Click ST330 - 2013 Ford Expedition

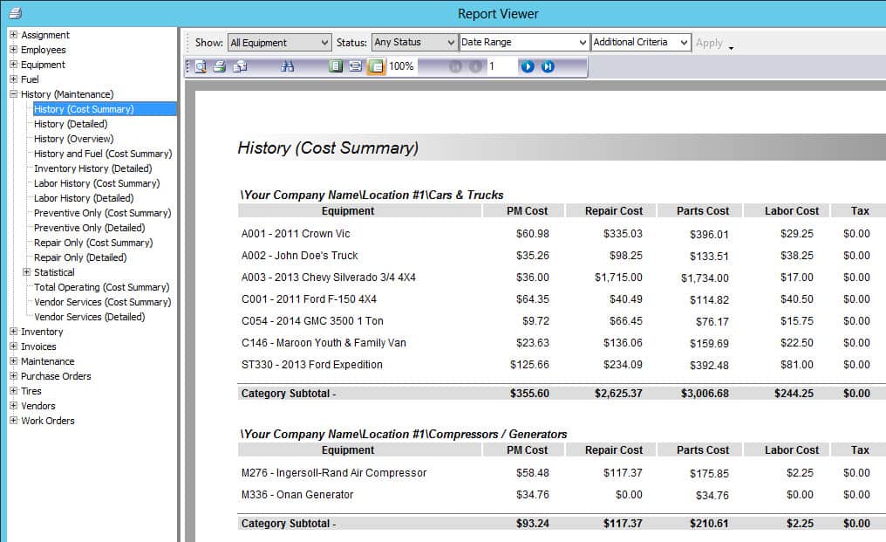(x=311, y=364)
